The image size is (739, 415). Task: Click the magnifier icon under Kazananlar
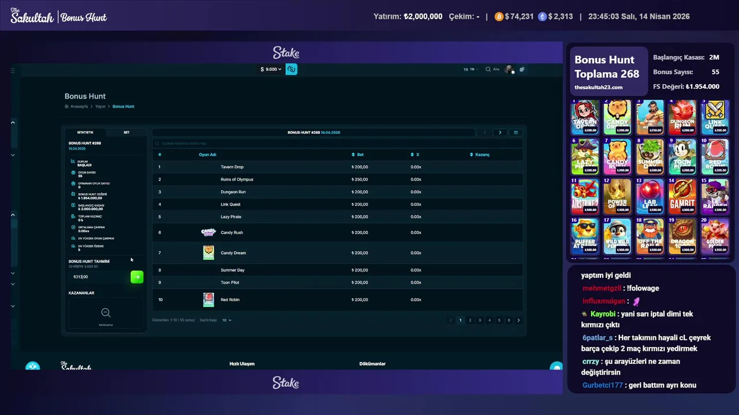[106, 313]
